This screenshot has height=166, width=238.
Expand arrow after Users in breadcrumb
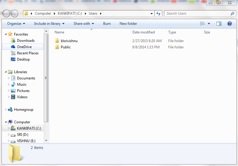tap(101, 13)
